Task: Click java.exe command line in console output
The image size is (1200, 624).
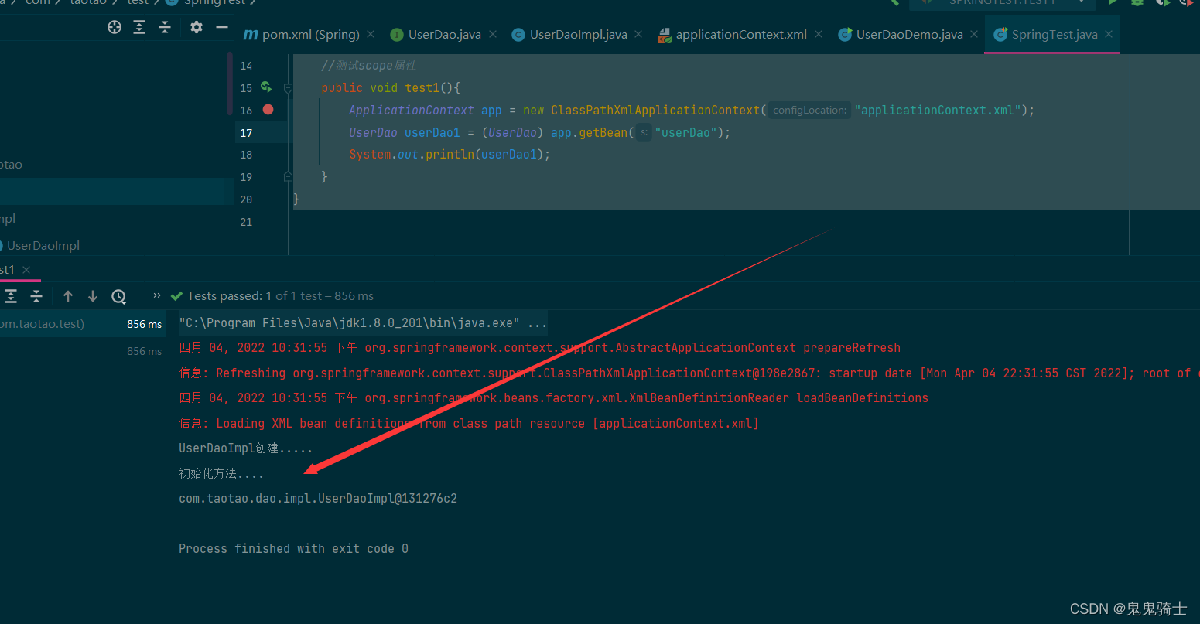Action: 363,323
